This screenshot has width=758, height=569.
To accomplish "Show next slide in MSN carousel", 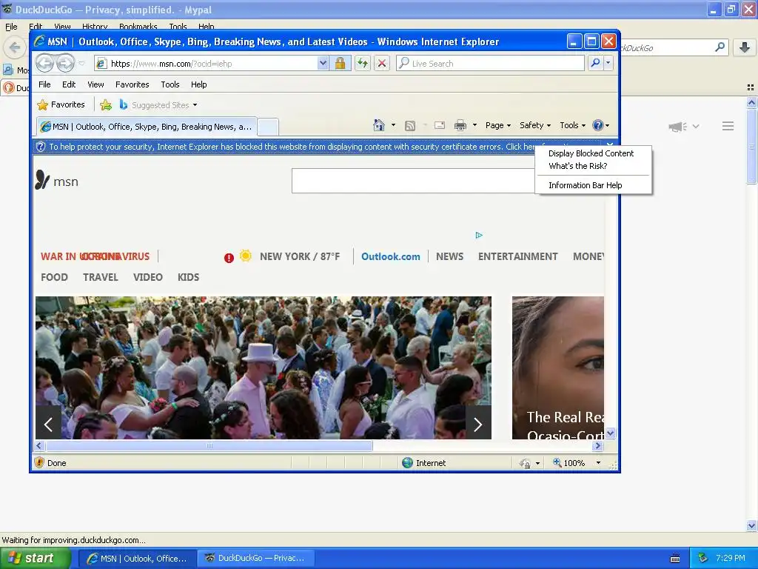I will (x=478, y=425).
